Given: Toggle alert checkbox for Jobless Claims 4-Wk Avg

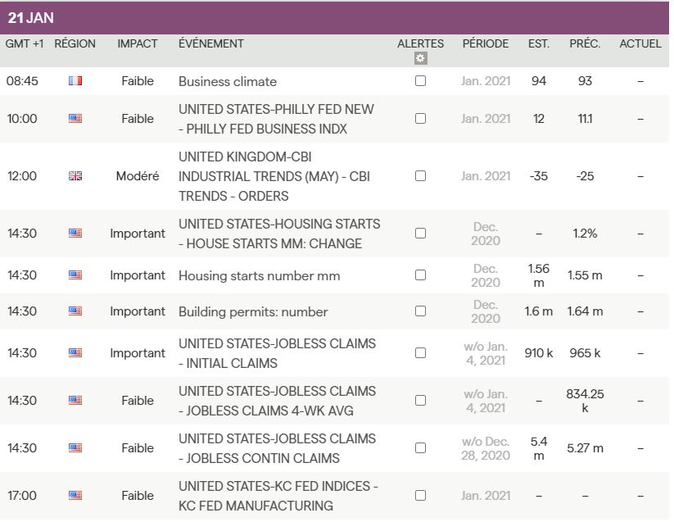Looking at the screenshot, I should (420, 401).
